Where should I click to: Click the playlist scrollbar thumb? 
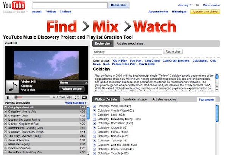88,113
